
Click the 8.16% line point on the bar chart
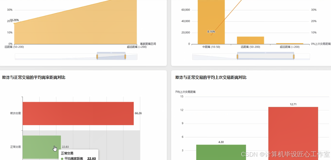(211, 35)
